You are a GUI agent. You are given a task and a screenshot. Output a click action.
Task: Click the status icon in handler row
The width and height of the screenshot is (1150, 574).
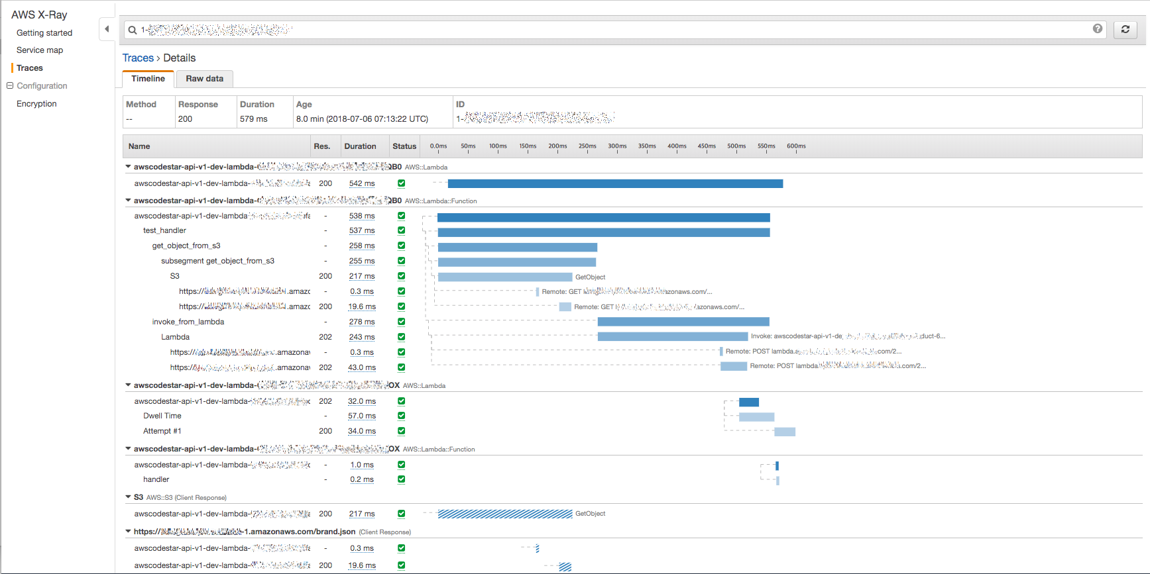click(401, 479)
